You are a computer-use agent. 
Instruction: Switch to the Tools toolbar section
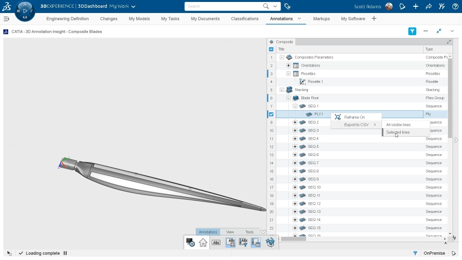(249, 232)
